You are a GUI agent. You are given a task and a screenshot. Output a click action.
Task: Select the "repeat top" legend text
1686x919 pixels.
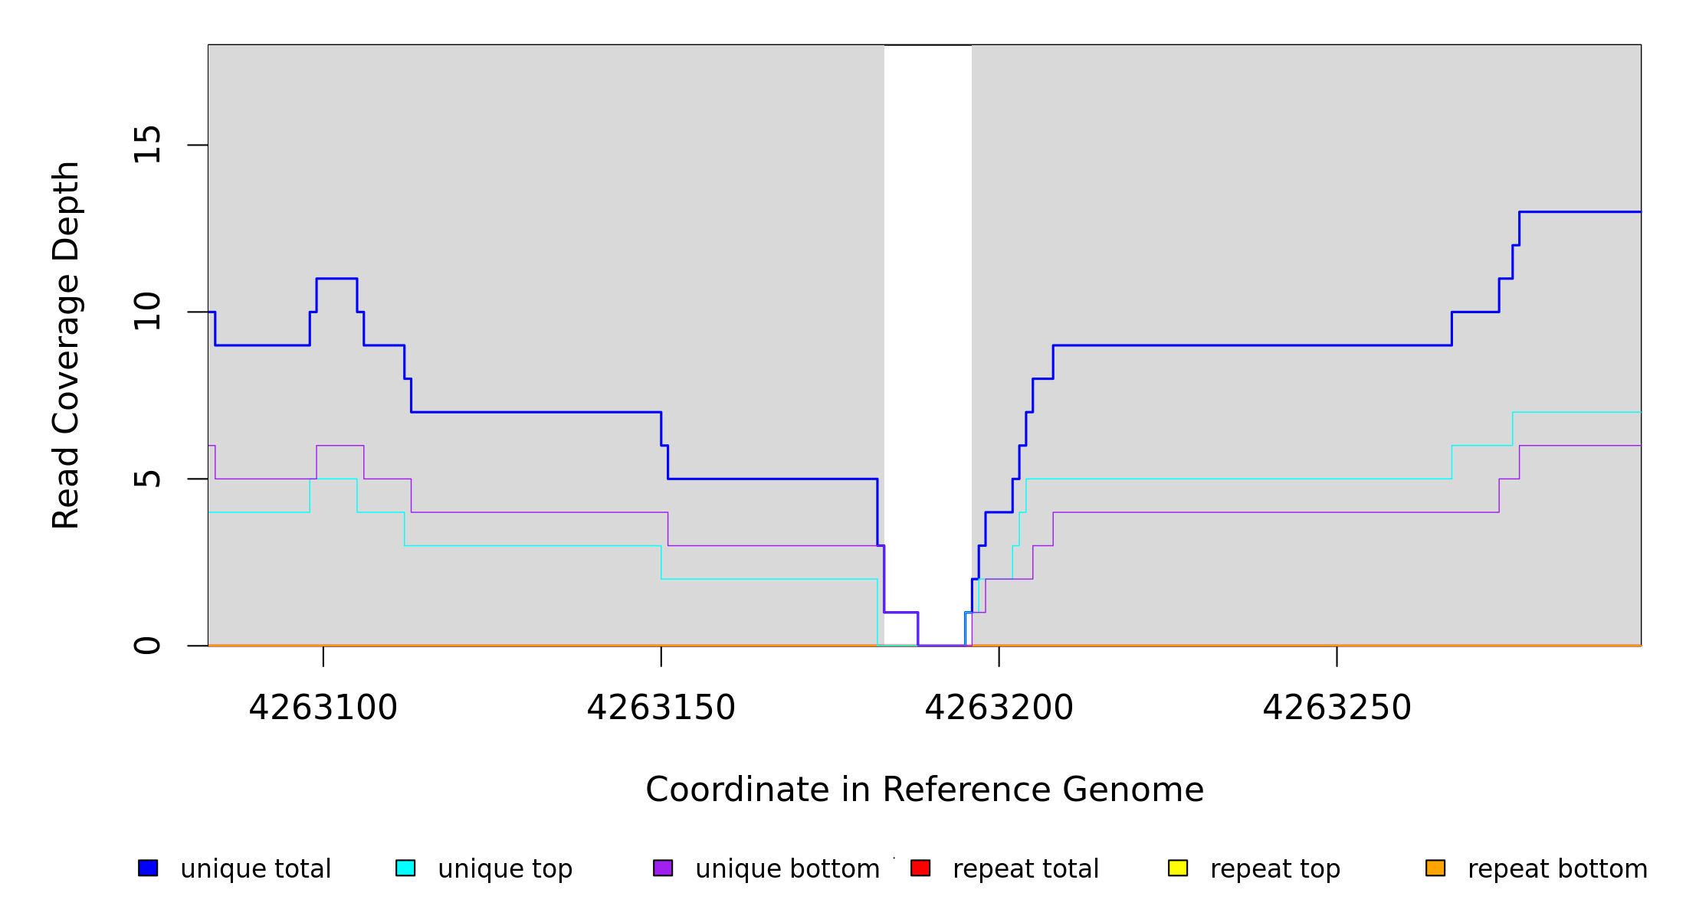point(1275,869)
